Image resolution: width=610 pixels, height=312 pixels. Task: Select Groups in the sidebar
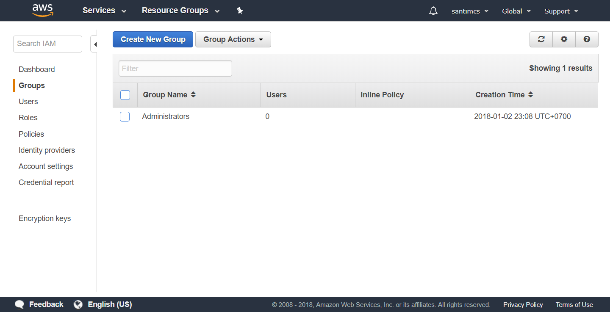[32, 86]
